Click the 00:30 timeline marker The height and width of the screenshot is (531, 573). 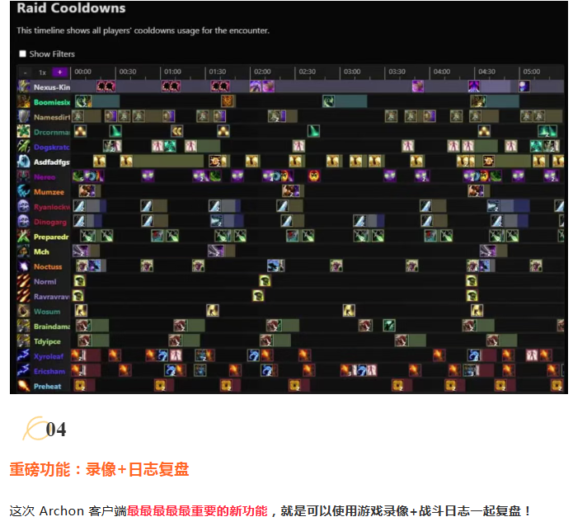pos(127,73)
